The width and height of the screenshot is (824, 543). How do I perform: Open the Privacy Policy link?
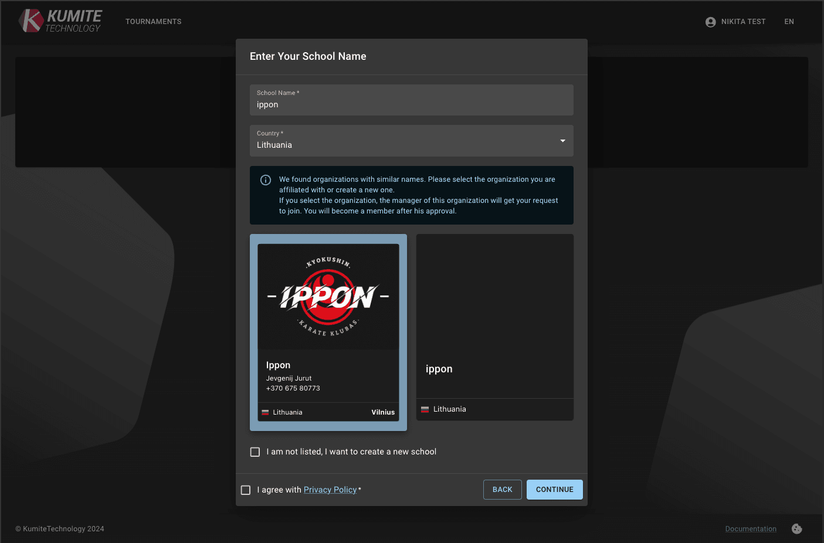coord(330,490)
